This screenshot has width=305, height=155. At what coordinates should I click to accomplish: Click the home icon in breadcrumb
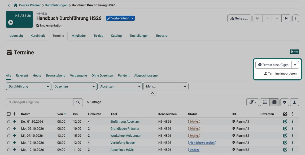point(16,5)
